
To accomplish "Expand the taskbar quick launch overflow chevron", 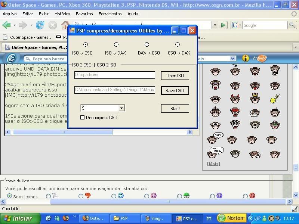I will coord(74,217).
